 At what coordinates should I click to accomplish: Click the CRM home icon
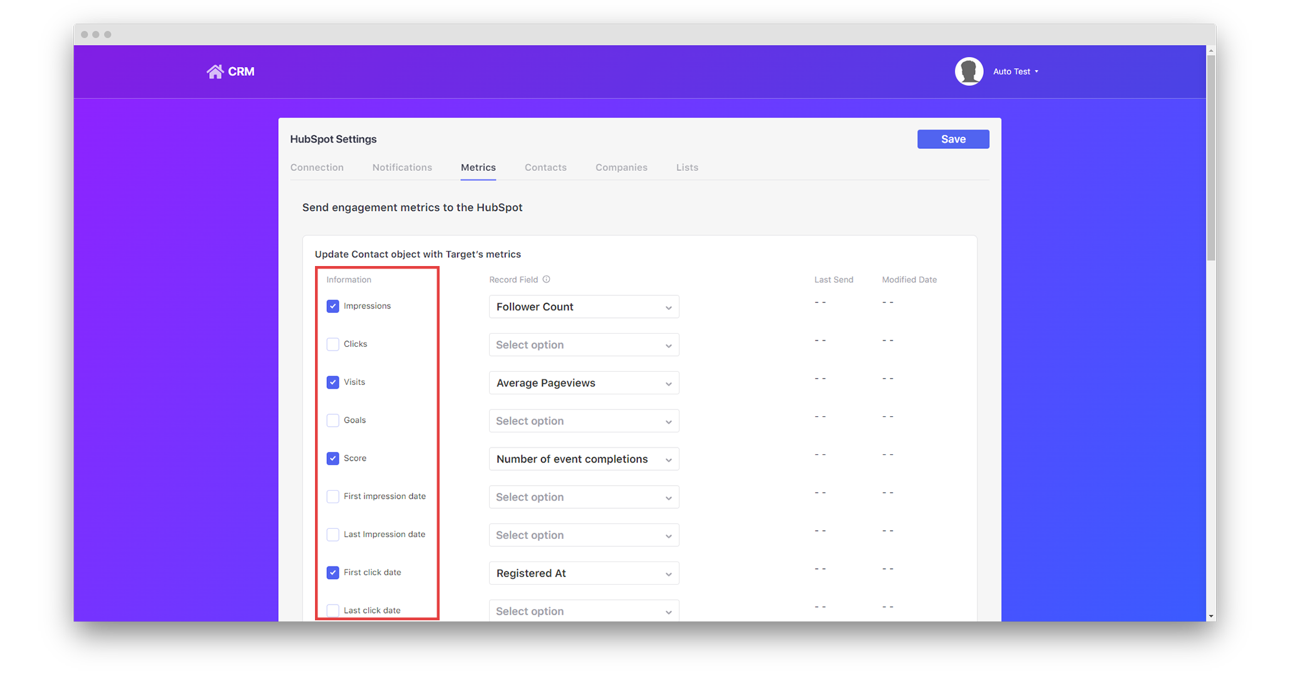click(x=215, y=71)
